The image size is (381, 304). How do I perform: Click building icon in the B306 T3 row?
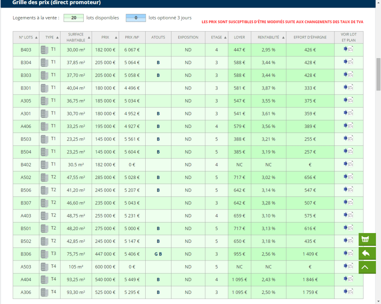44,254
